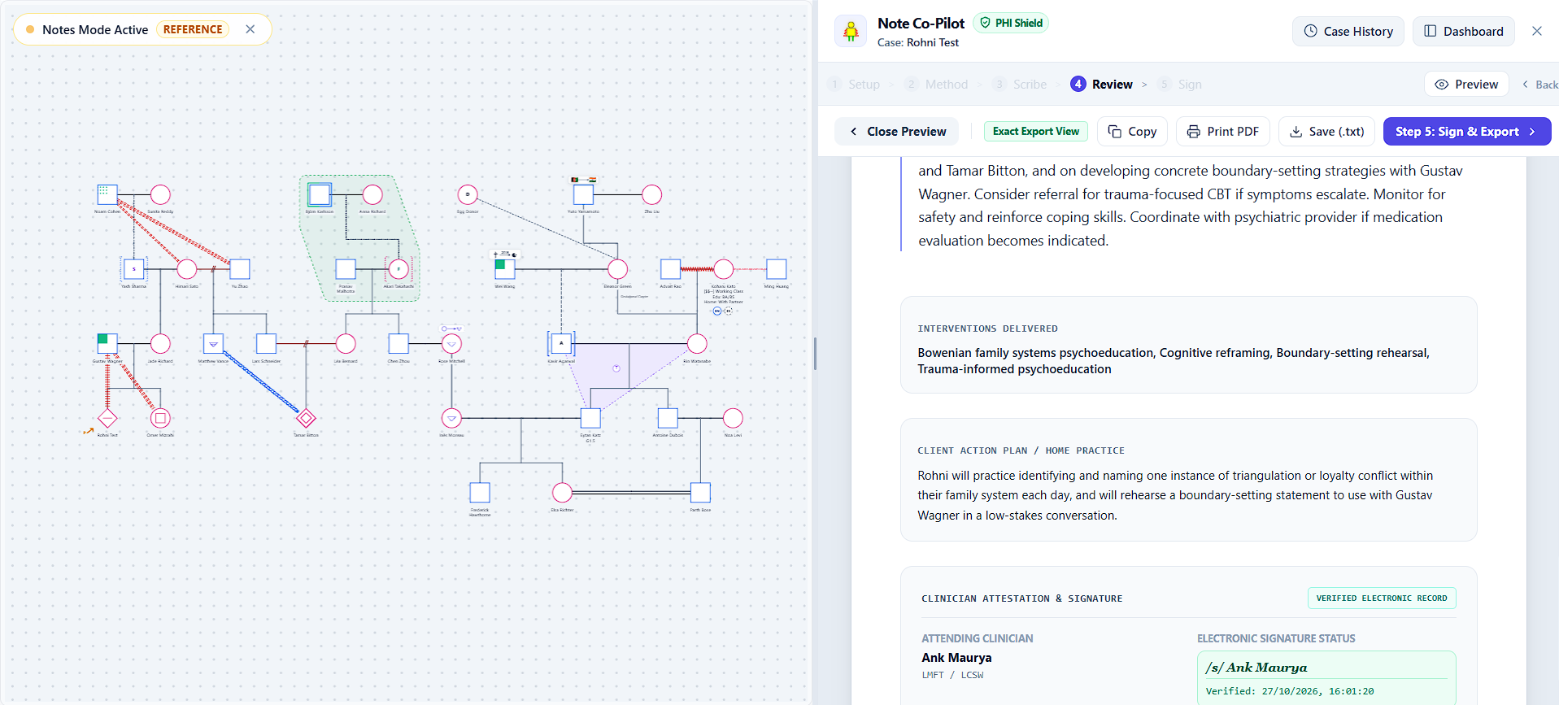Select the Egg Donor circle node

tap(468, 194)
